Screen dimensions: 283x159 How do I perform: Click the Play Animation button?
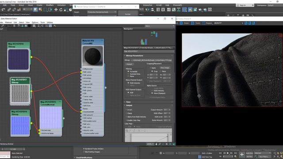[x=228, y=153]
